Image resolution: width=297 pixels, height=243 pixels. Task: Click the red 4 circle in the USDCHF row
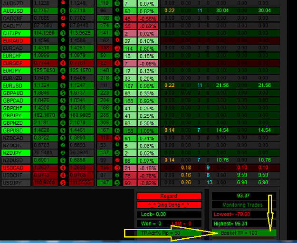pos(63,176)
